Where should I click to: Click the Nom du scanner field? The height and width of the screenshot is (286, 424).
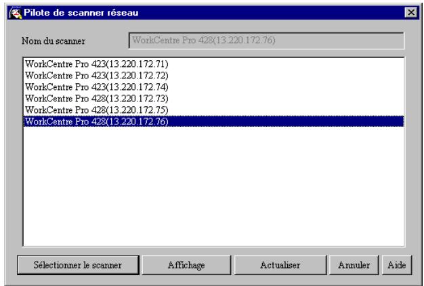pyautogui.click(x=266, y=41)
